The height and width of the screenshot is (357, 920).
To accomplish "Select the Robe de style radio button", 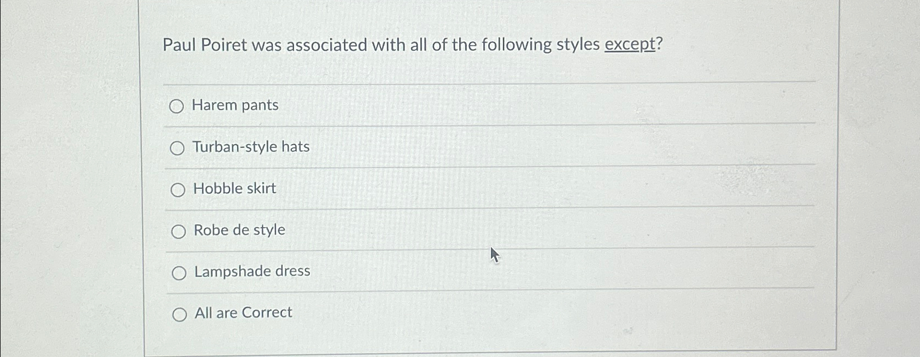I will (178, 231).
